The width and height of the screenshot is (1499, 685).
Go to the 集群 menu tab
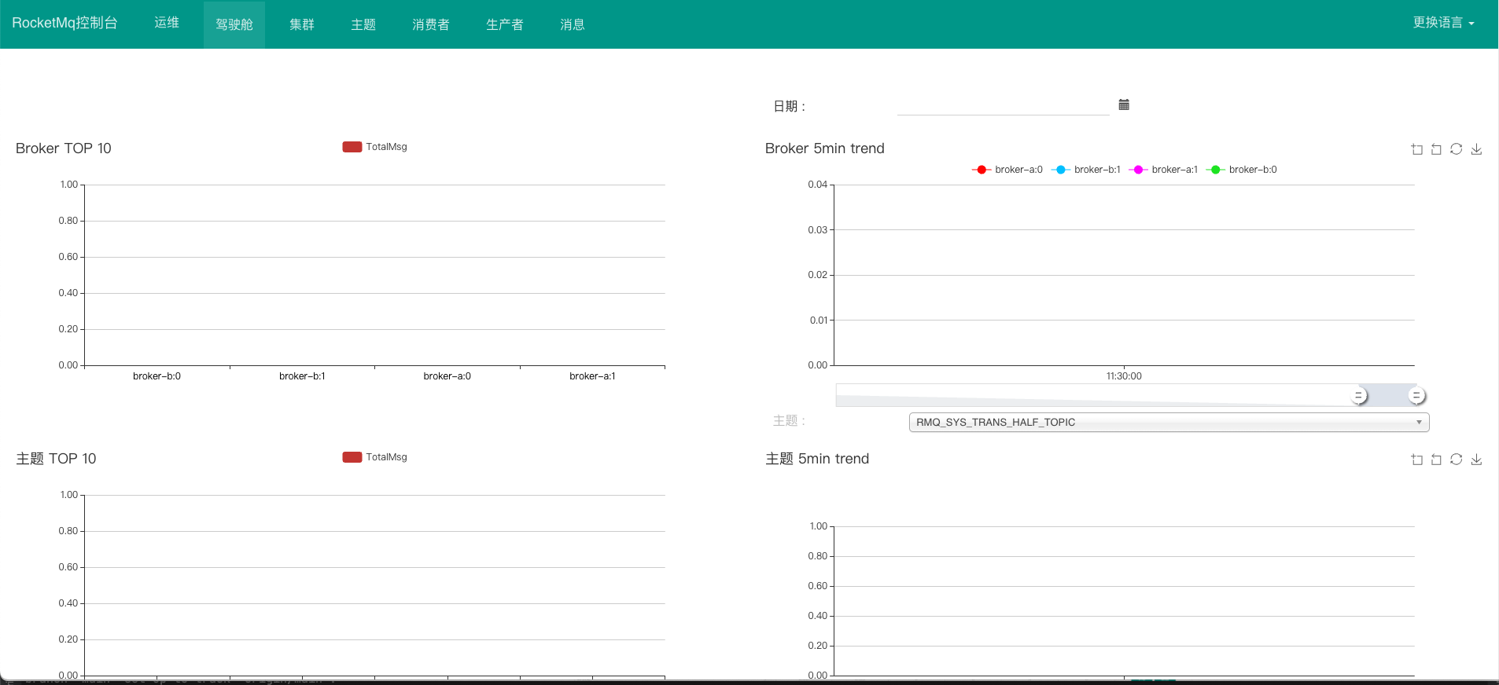click(302, 24)
